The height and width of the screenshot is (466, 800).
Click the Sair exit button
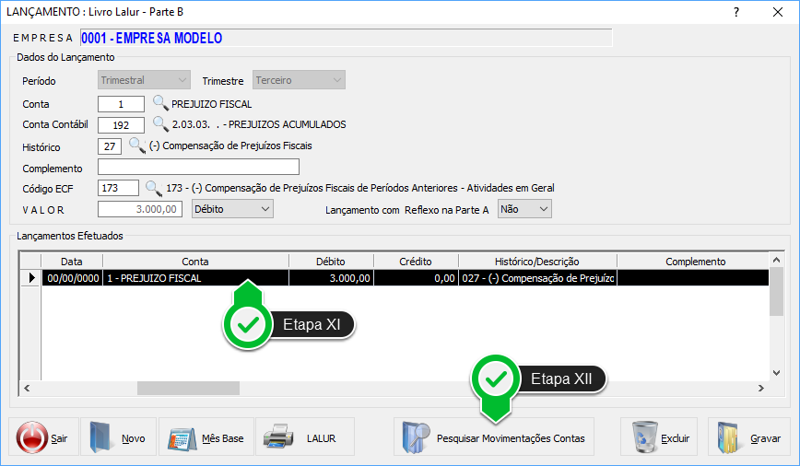pos(43,437)
